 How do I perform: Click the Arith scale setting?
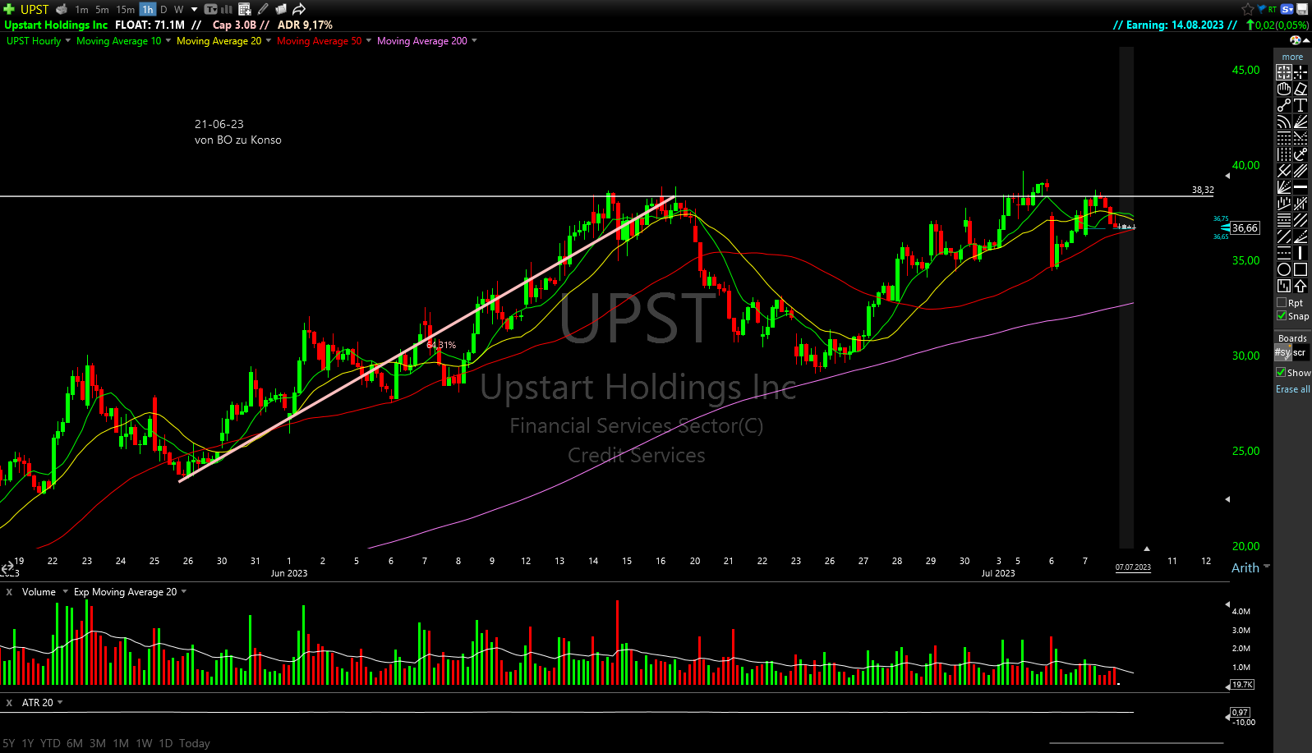[x=1245, y=567]
